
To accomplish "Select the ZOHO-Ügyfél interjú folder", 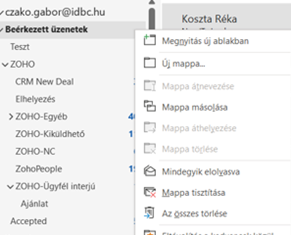I will point(55,186).
